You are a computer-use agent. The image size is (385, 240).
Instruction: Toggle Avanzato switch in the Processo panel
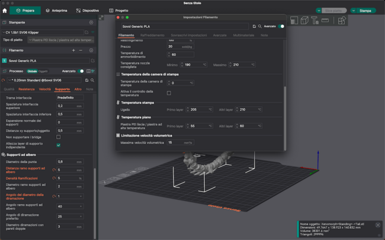pos(82,71)
